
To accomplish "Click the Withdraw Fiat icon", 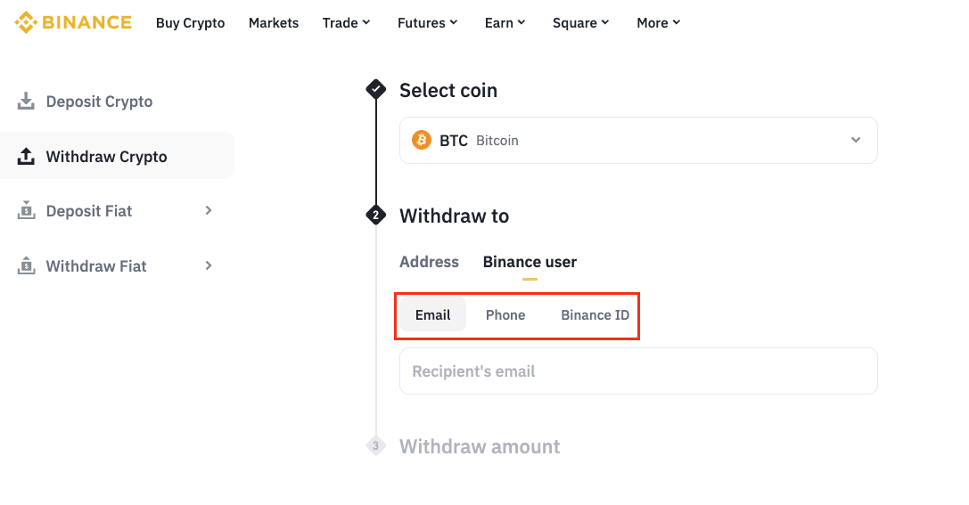I will coord(27,265).
